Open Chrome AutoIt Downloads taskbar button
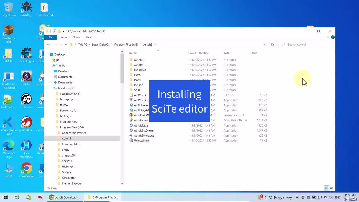This screenshot has width=359, height=202. click(65, 197)
